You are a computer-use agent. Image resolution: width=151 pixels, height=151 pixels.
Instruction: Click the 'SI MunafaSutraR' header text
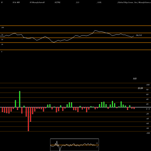pos(37,2)
